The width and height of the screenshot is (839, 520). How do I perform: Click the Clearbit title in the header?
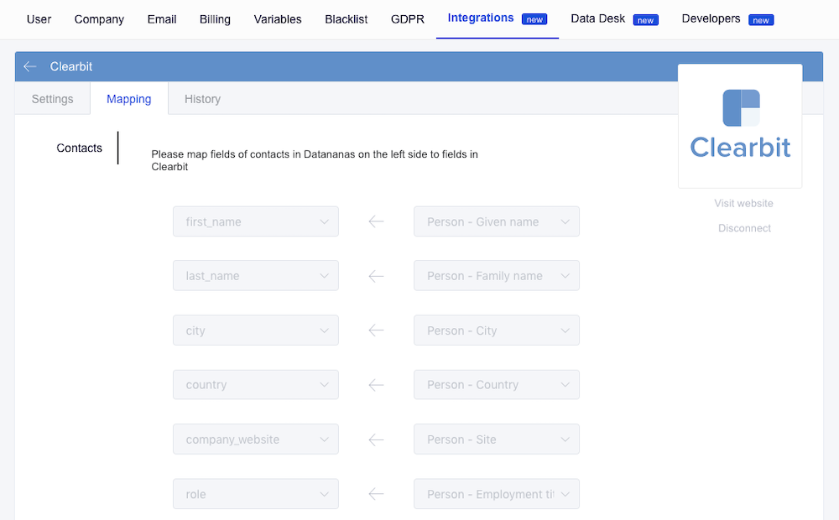(71, 66)
